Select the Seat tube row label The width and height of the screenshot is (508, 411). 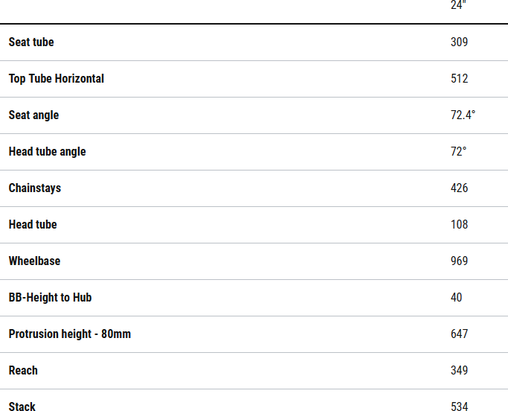[31, 42]
